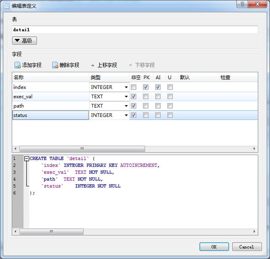Enable AI for the status field
Image resolution: width=270 pixels, height=259 pixels.
(158, 115)
